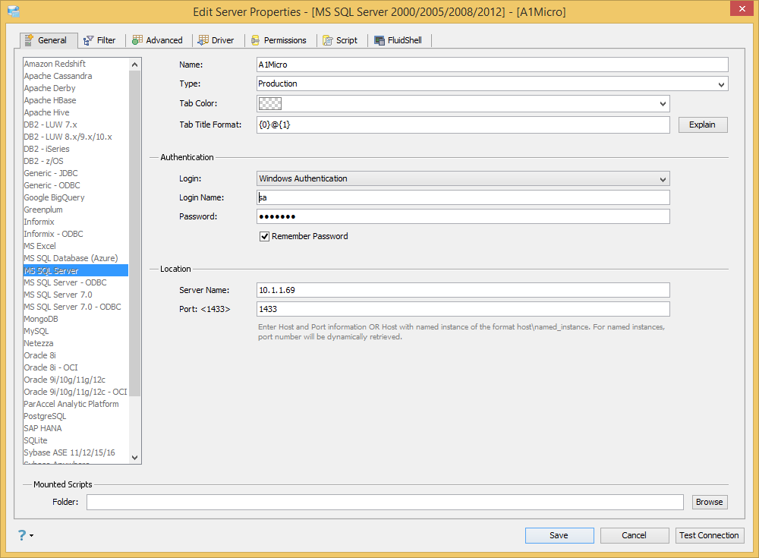
Task: Select Apache Derby in server list
Action: (x=50, y=88)
